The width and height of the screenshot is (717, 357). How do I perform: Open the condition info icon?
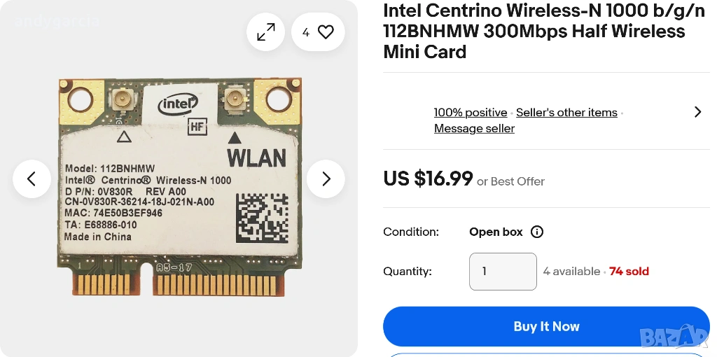click(x=537, y=232)
